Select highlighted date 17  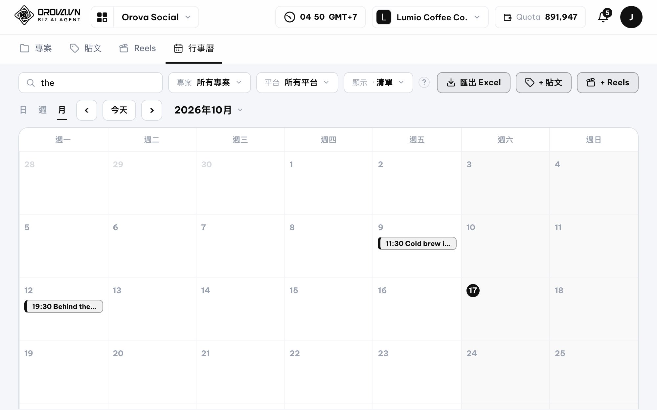(473, 291)
